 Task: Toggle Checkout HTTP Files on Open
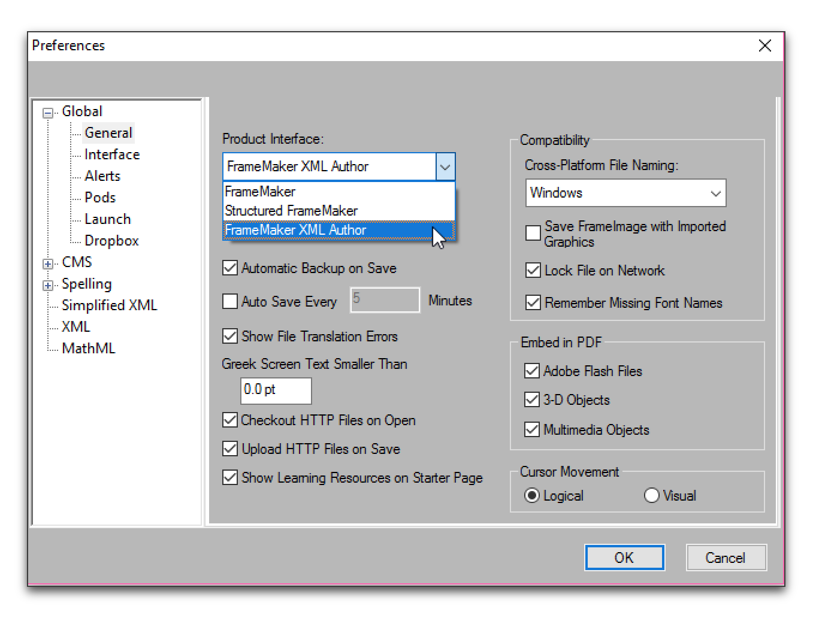[x=230, y=420]
